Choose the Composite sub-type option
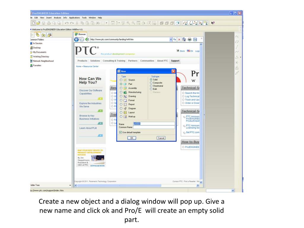 click(151, 83)
